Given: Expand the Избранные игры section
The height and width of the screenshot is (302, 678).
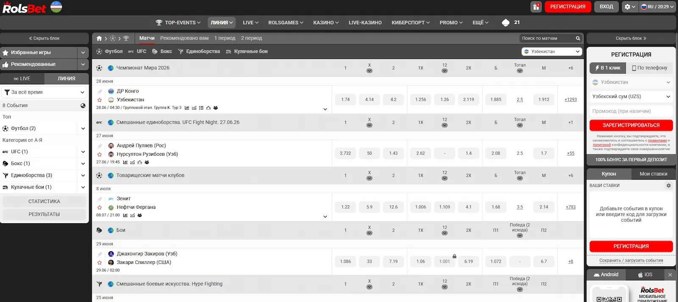Looking at the screenshot, I should [83, 53].
